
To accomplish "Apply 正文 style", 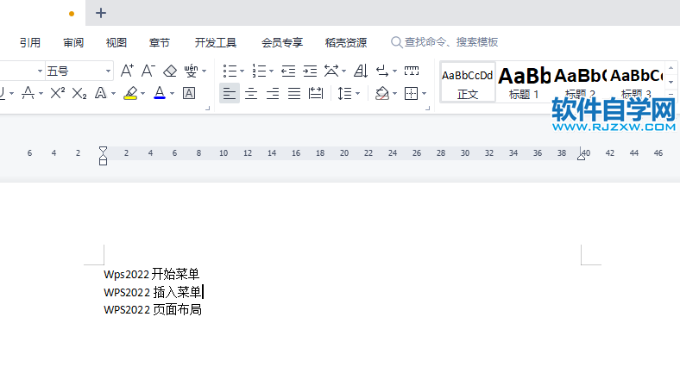I will 468,82.
